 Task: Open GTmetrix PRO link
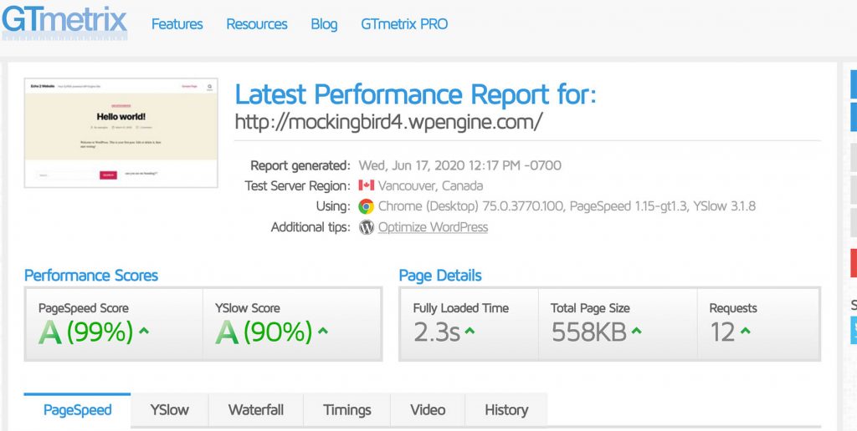404,24
